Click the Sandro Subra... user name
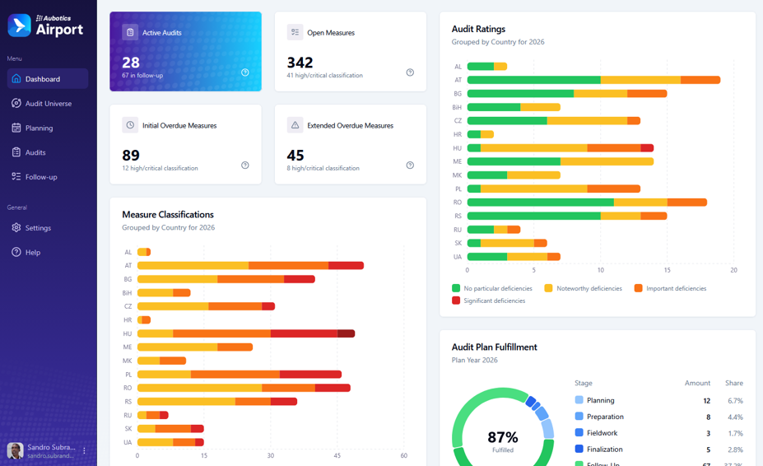The height and width of the screenshot is (466, 763). [51, 447]
